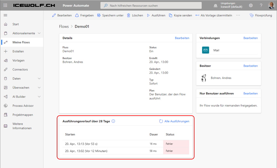The image size is (277, 168).
Task: Click the Mail connection icon
Action: point(206,50)
